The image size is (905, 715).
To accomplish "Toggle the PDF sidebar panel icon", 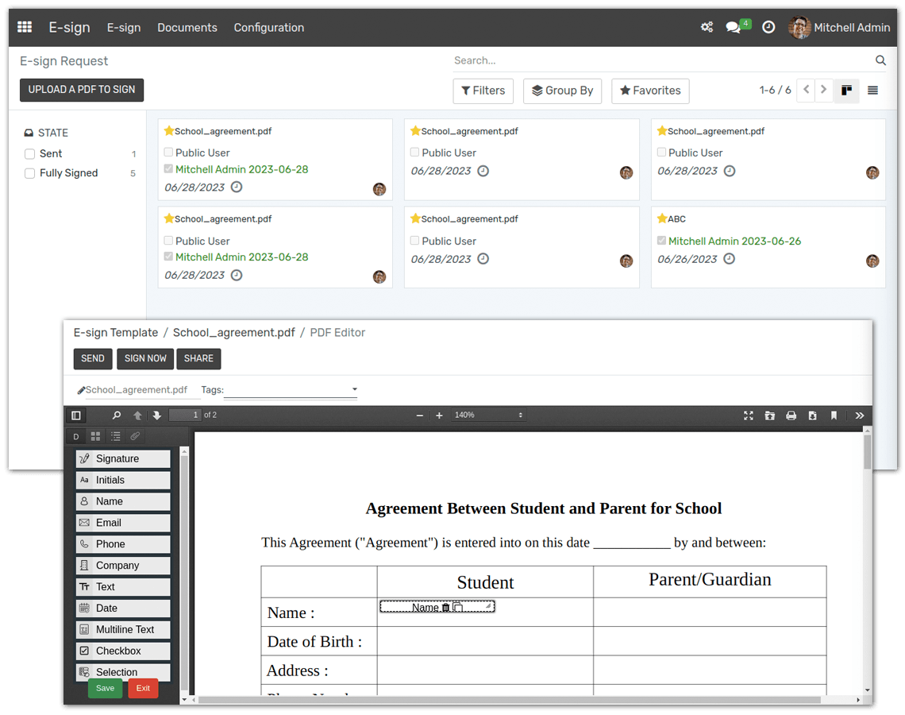I will point(76,415).
